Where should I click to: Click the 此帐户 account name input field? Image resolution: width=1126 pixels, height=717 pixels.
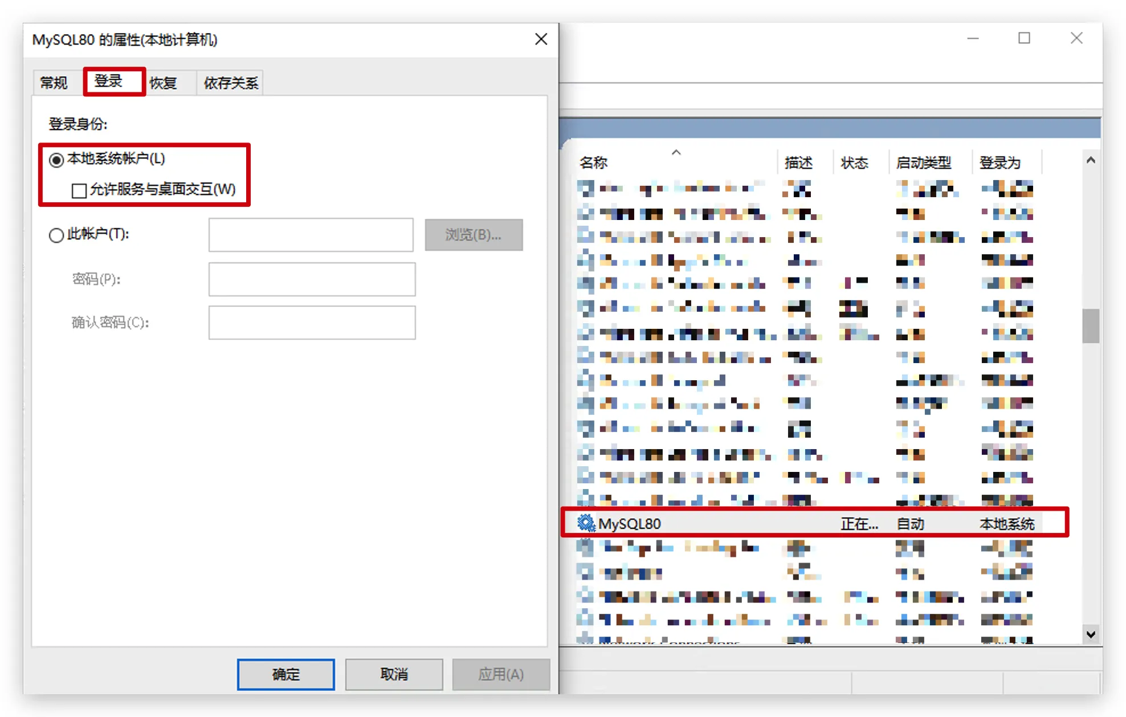coord(311,235)
